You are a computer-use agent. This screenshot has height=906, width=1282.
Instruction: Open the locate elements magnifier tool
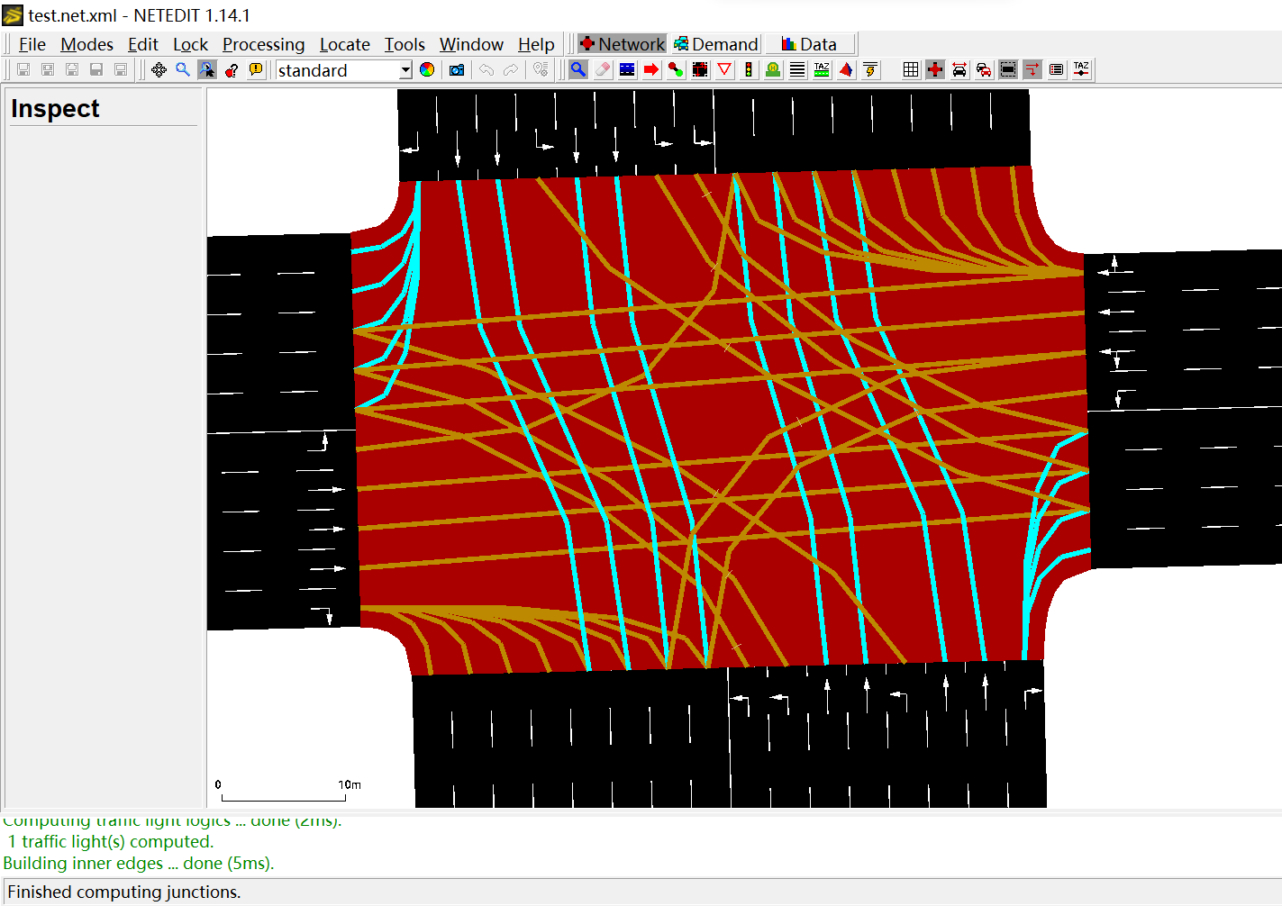pyautogui.click(x=183, y=69)
